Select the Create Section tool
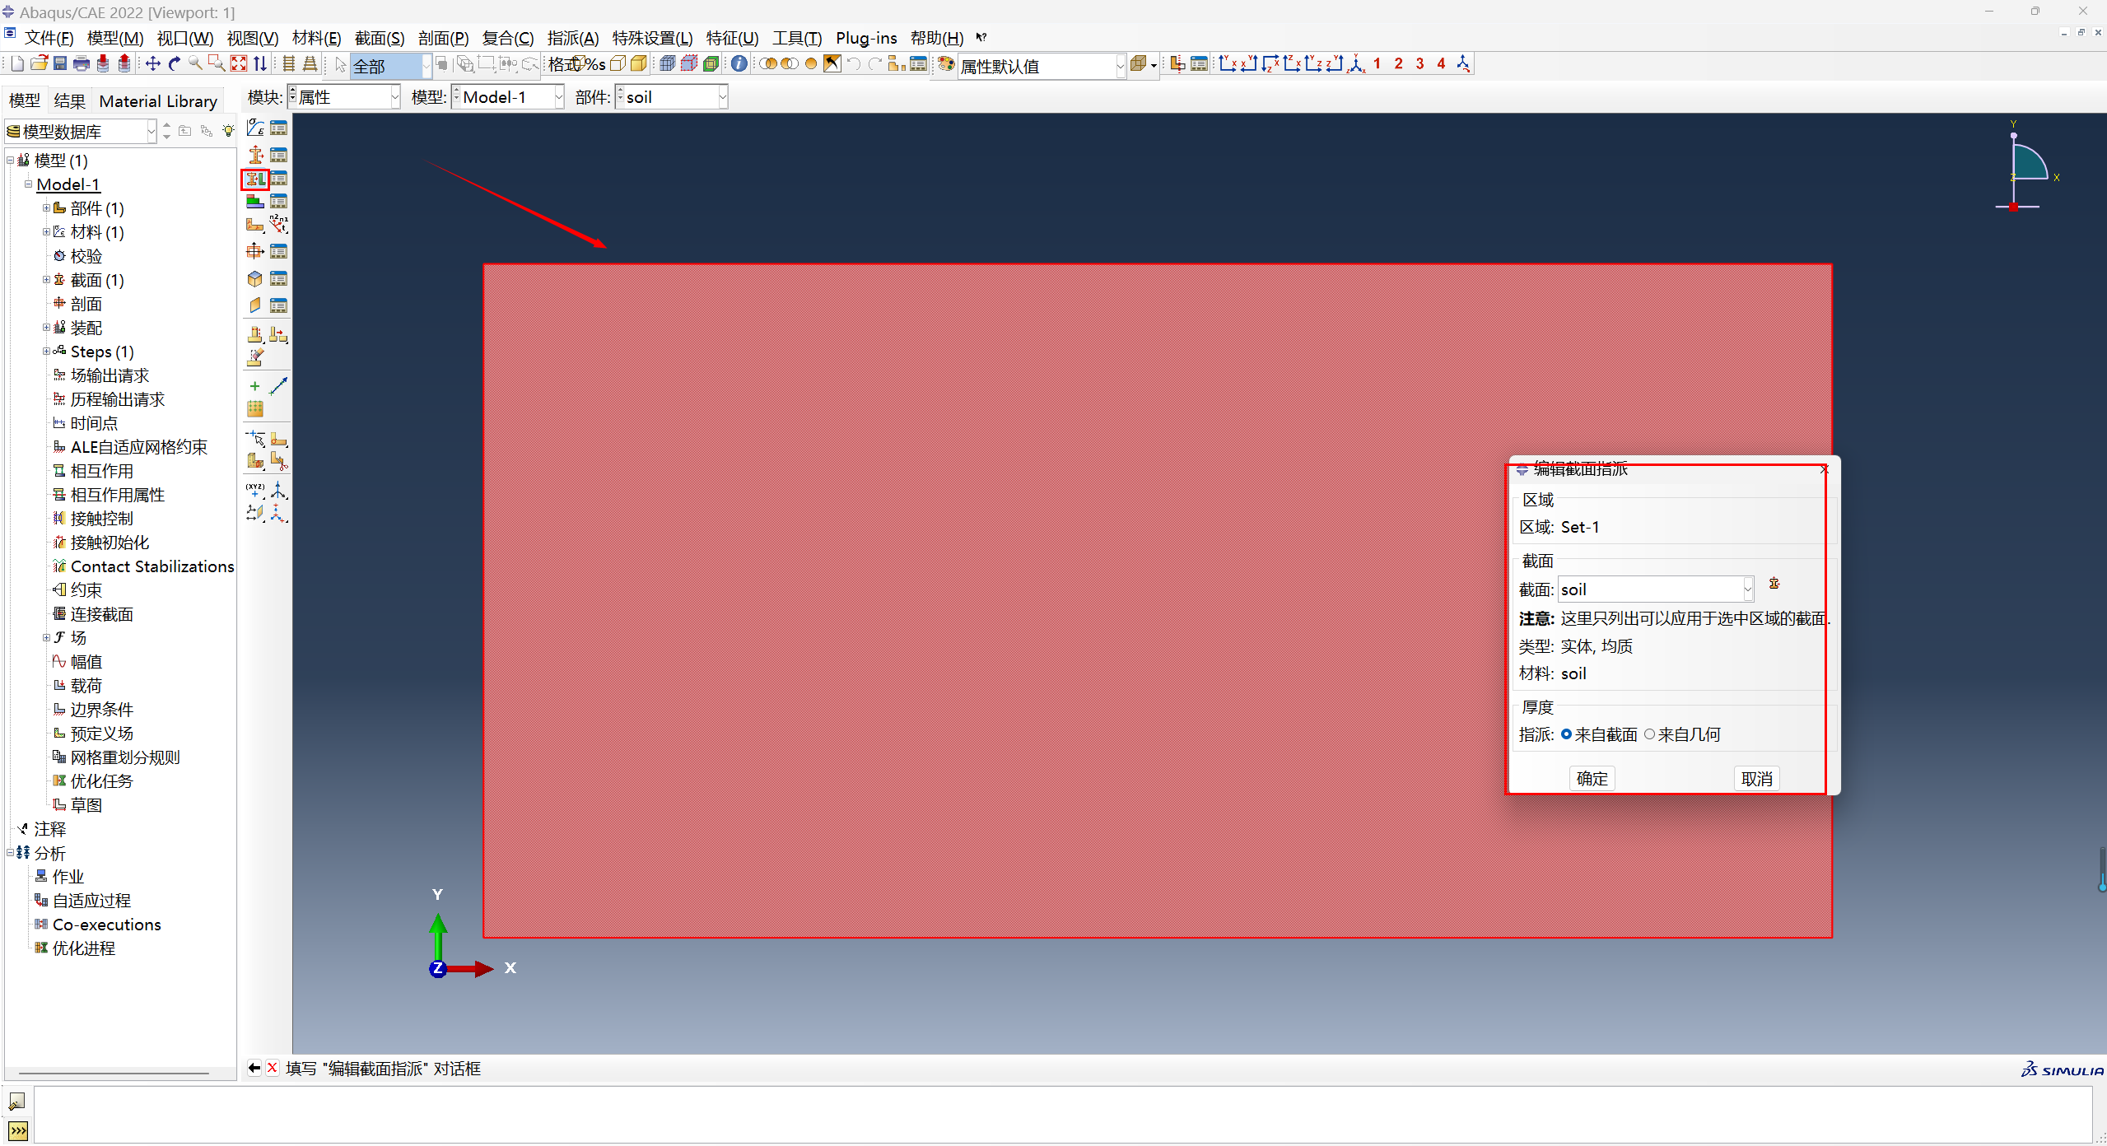Image resolution: width=2107 pixels, height=1146 pixels. coord(255,154)
